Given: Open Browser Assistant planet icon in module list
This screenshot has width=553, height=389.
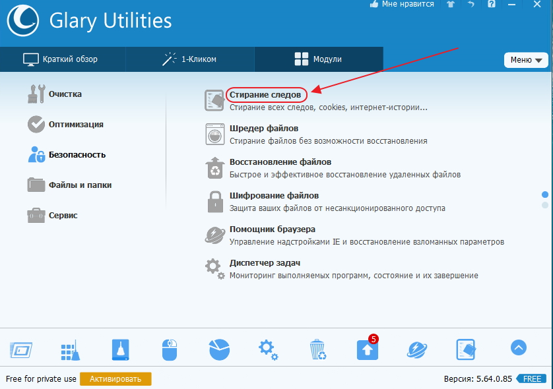Looking at the screenshot, I should point(214,235).
